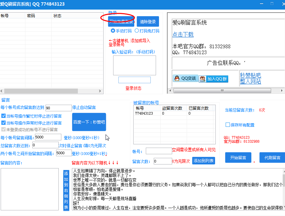This screenshot has width=285, height=216.
Task: Click the account list scroll right arrow
Action: coord(100,91)
